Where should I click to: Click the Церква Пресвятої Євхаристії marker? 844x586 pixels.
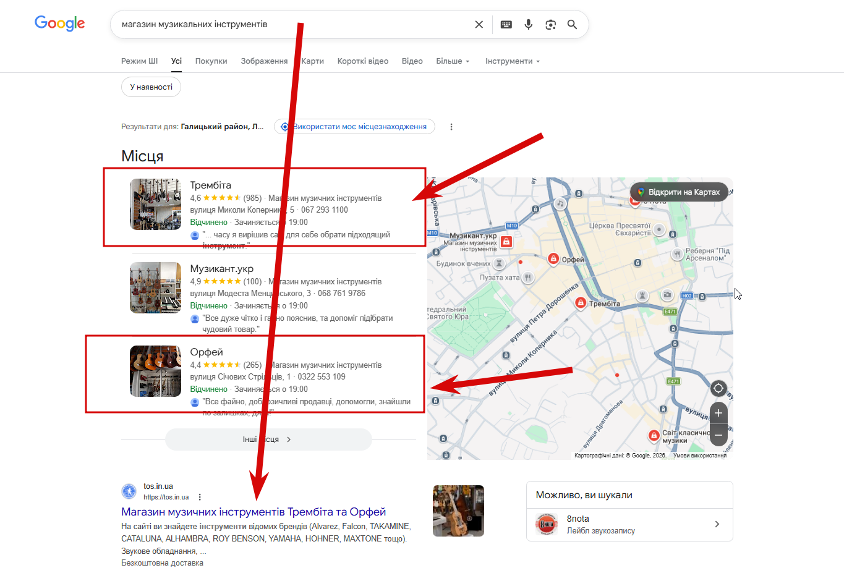[x=659, y=229]
